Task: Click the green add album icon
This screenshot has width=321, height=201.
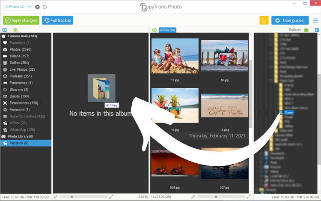Action: coord(154,30)
